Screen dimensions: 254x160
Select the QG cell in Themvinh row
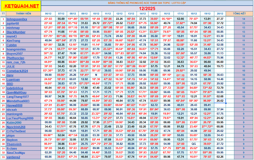(x=194, y=144)
